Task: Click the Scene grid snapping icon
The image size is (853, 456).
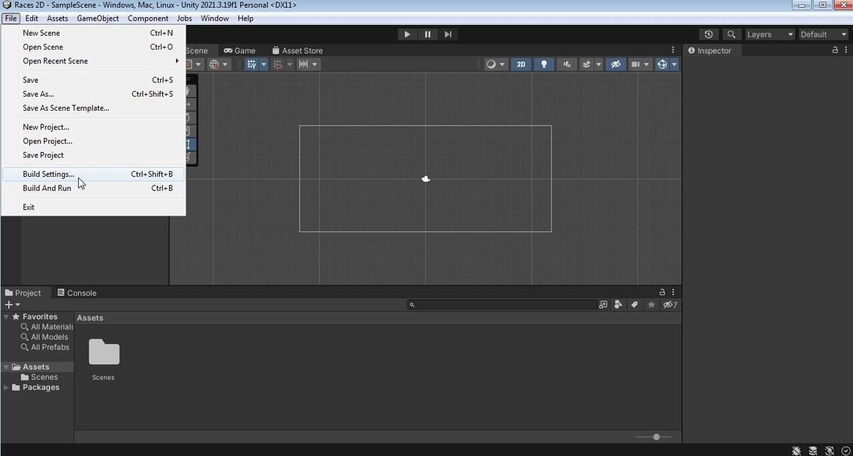Action: 252,64
